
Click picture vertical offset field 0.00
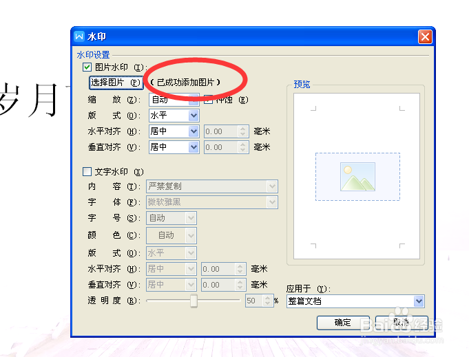click(221, 147)
